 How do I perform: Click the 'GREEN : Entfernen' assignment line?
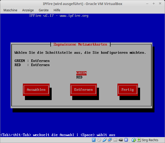point(32,61)
